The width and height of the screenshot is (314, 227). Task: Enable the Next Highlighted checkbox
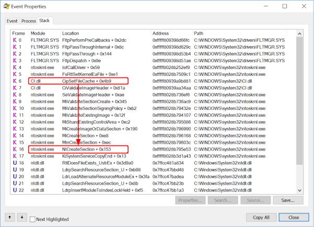coord(33,219)
